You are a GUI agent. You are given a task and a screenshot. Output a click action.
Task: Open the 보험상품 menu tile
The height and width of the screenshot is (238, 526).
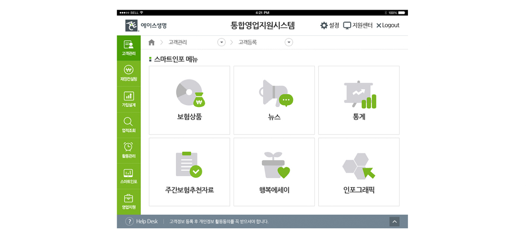point(189,100)
